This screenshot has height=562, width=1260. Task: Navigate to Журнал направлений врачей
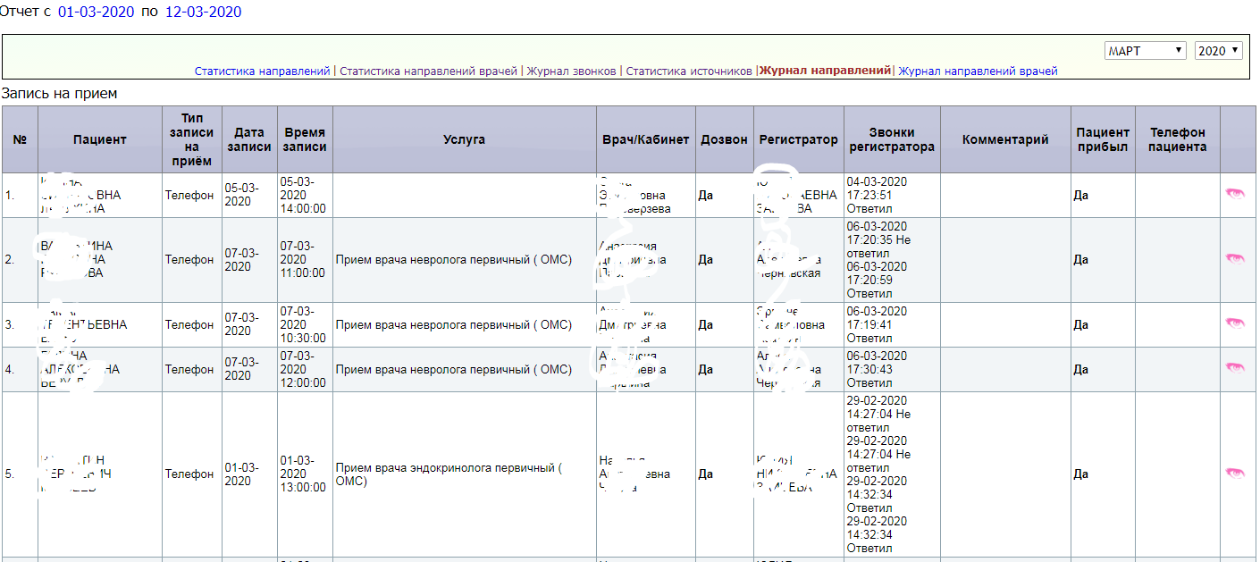(x=978, y=71)
